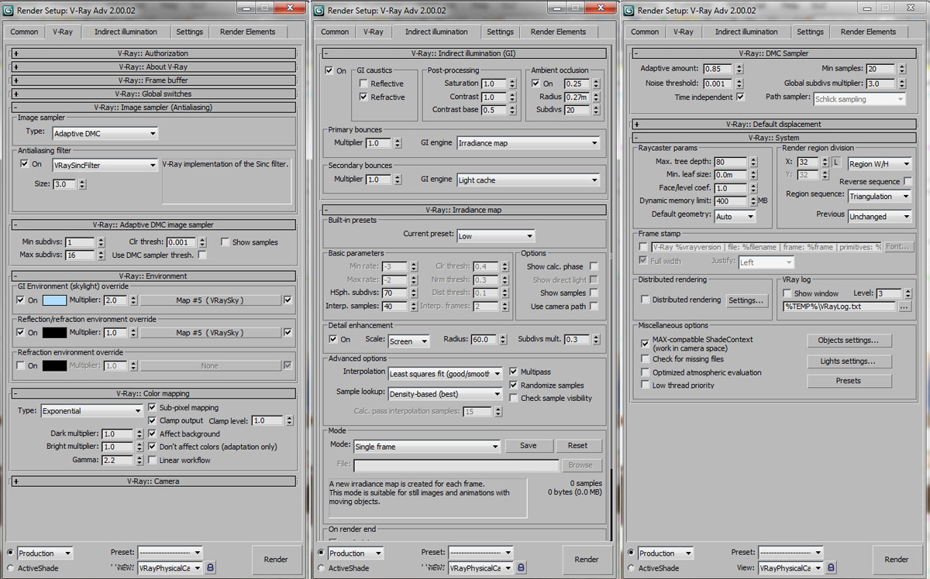
Task: Toggle GI Environment skylight On checkbox
Action: click(x=22, y=300)
